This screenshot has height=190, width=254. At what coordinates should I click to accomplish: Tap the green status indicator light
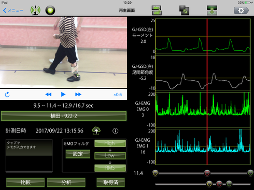point(50,10)
